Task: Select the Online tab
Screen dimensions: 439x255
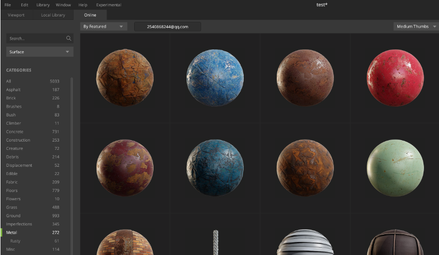Action: tap(90, 15)
